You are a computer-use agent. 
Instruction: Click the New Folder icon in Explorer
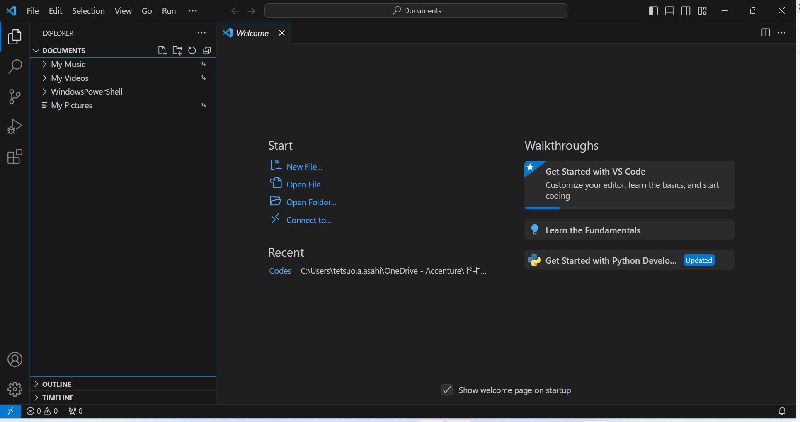177,50
